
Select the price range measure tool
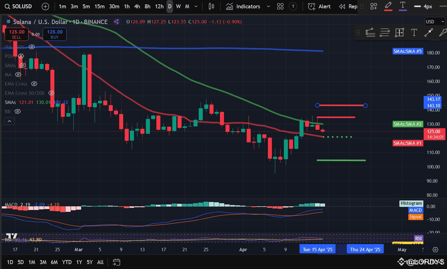coord(399,32)
